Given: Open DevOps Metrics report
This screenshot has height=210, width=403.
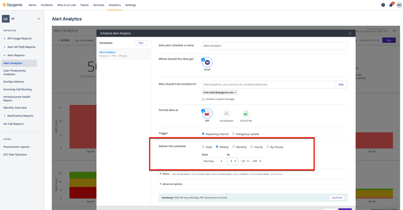Looking at the screenshot, I should click(x=14, y=82).
